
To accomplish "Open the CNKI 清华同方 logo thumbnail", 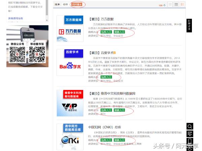I will (70, 137).
